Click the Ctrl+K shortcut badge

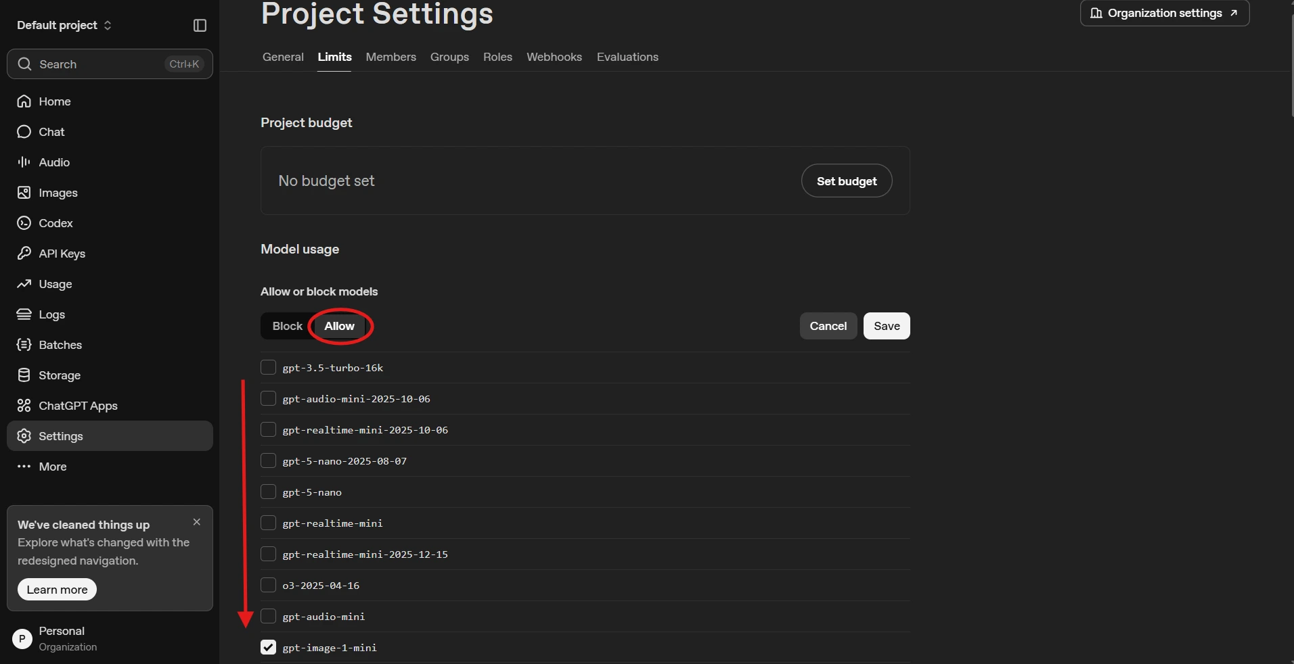pos(184,64)
